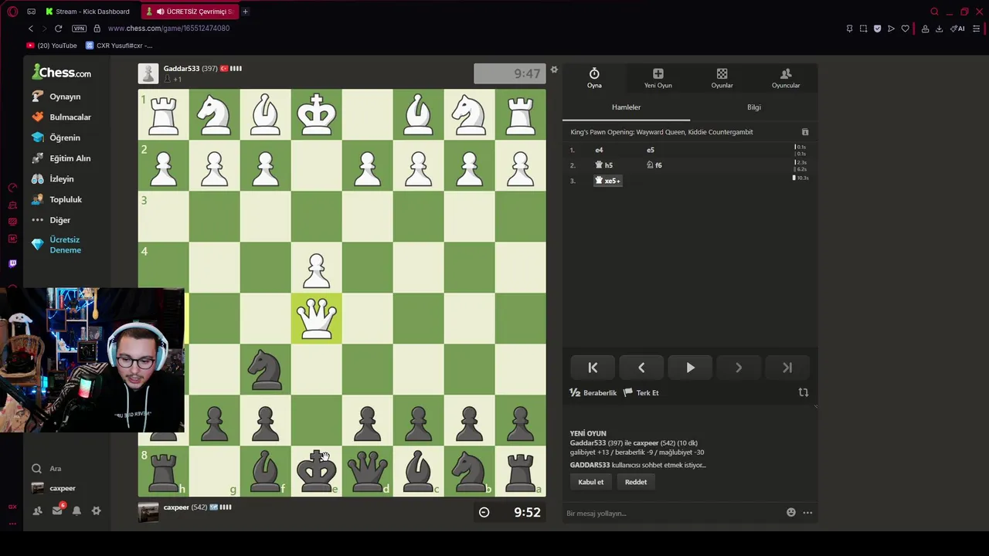Click the opening name King's Pawn Opening
989x556 pixels.
click(x=662, y=132)
